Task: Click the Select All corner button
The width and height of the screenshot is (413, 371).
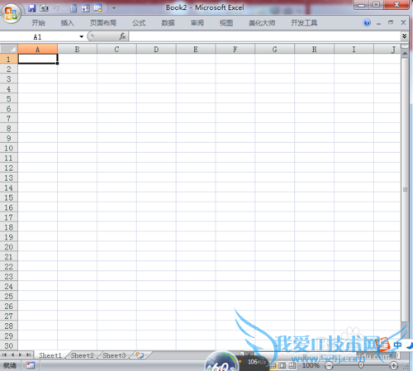Action: point(9,49)
